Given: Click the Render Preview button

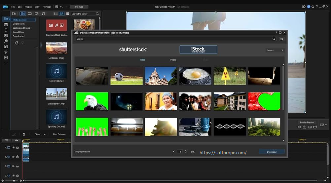Looking at the screenshot, I should (307, 123).
